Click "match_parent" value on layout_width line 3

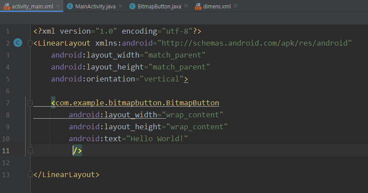coord(175,55)
